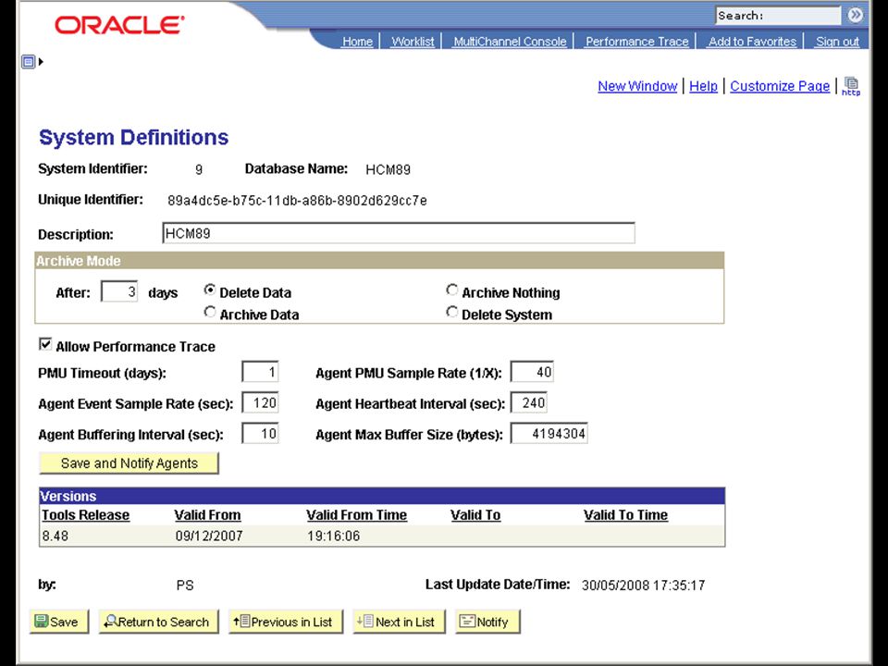Select the Delete Data radio button
The width and height of the screenshot is (888, 666).
[210, 290]
